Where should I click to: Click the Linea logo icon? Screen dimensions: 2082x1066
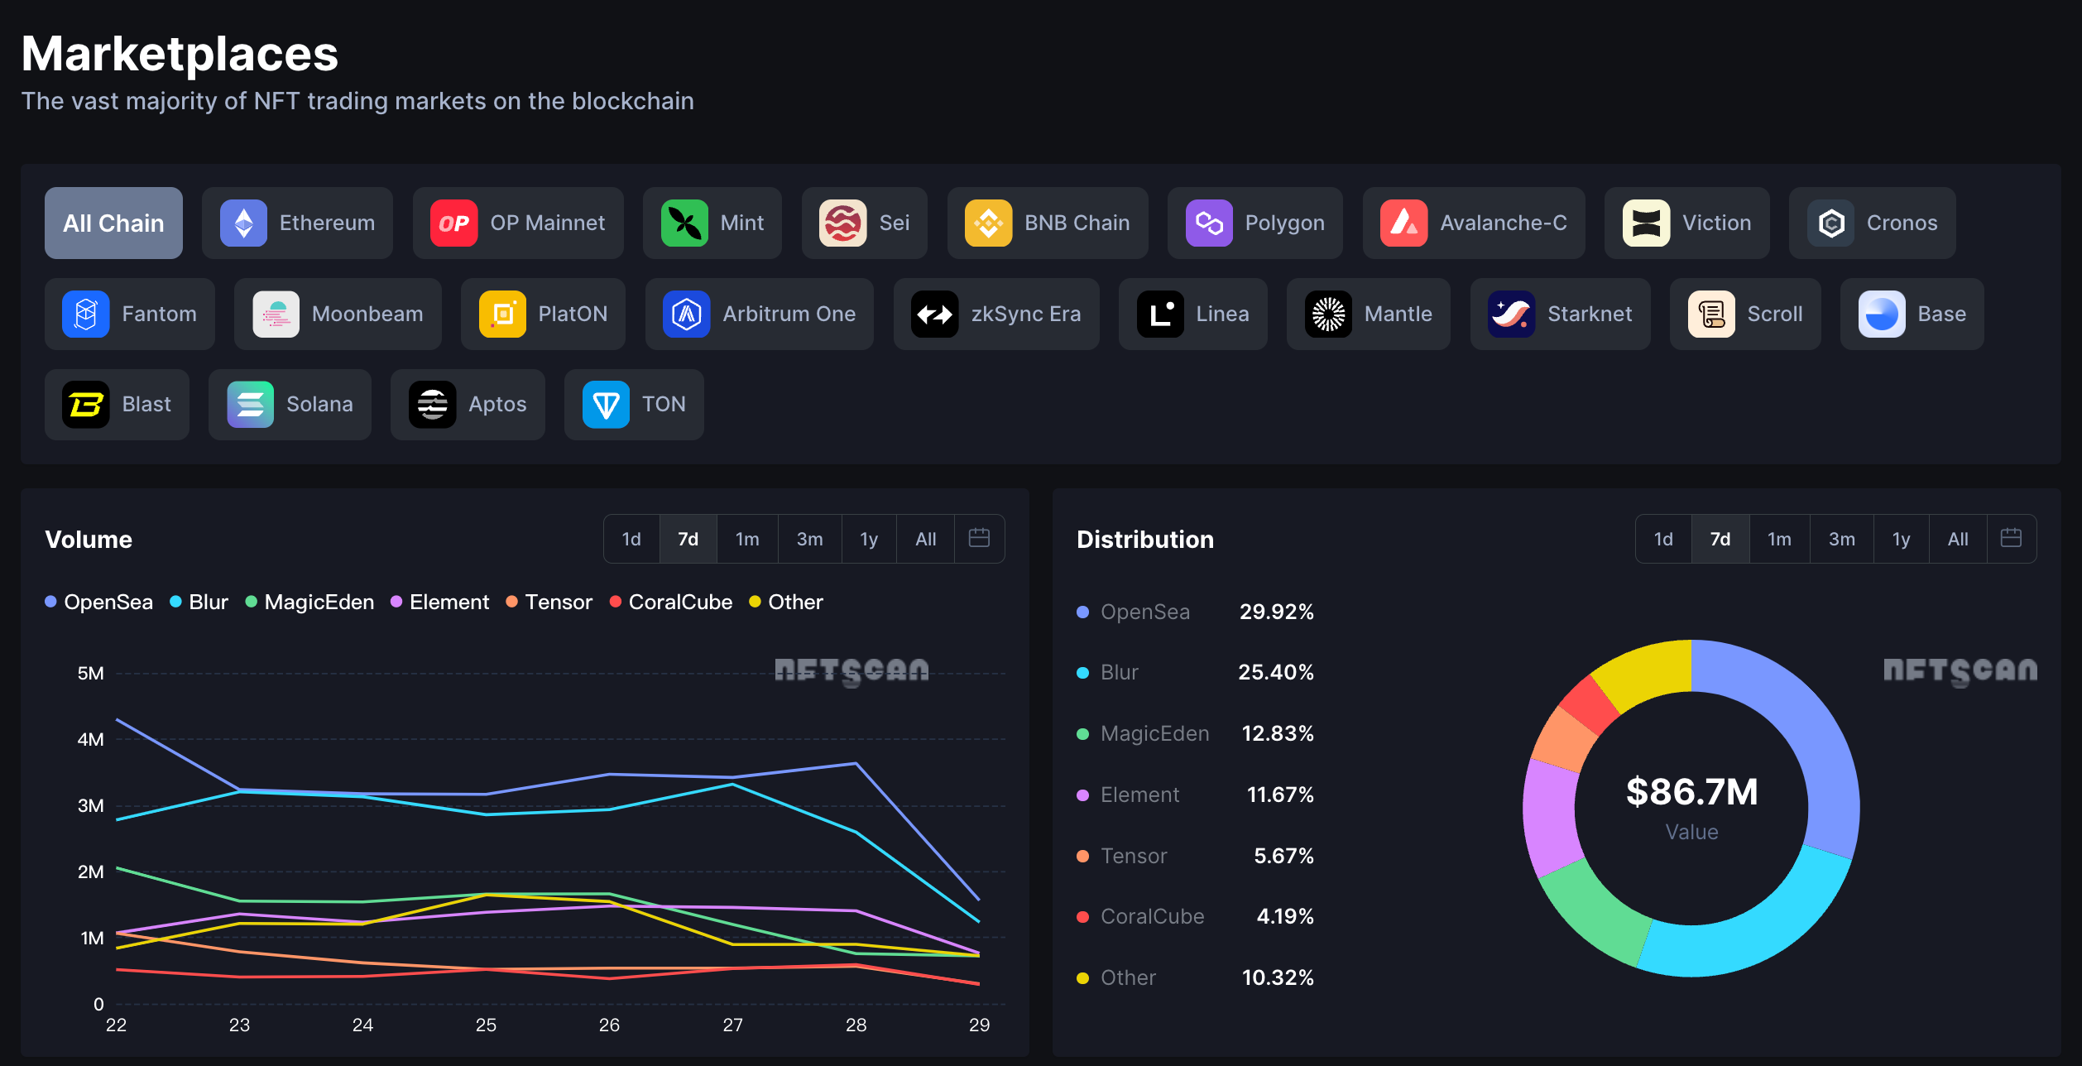(1160, 314)
